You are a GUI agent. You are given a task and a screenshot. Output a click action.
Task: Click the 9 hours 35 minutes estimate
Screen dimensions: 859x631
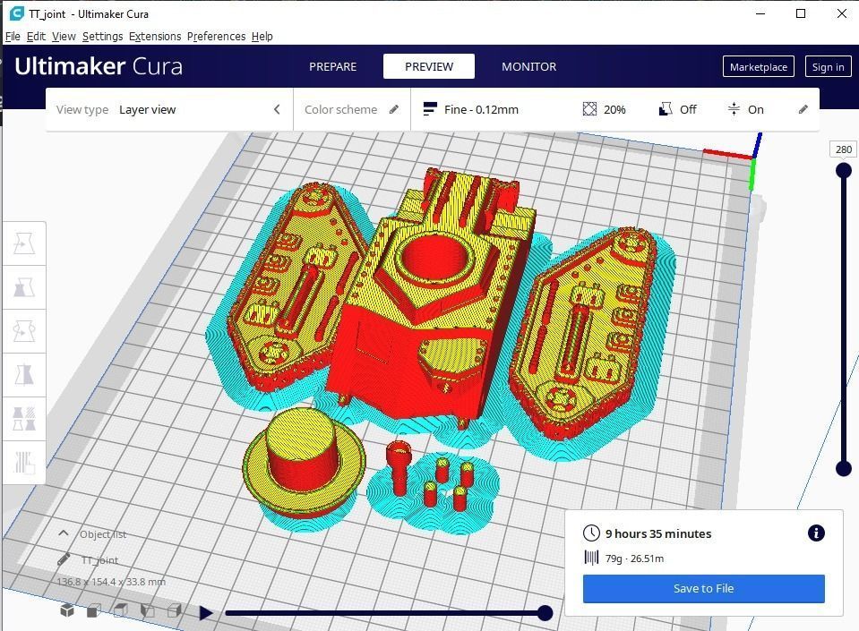tap(658, 533)
